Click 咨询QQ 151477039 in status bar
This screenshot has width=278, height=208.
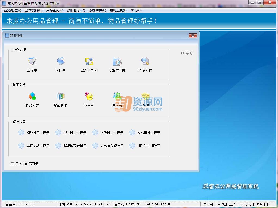127,204
